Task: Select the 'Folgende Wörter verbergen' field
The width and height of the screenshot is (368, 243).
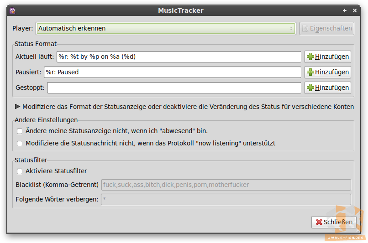Action: pyautogui.click(x=226, y=200)
